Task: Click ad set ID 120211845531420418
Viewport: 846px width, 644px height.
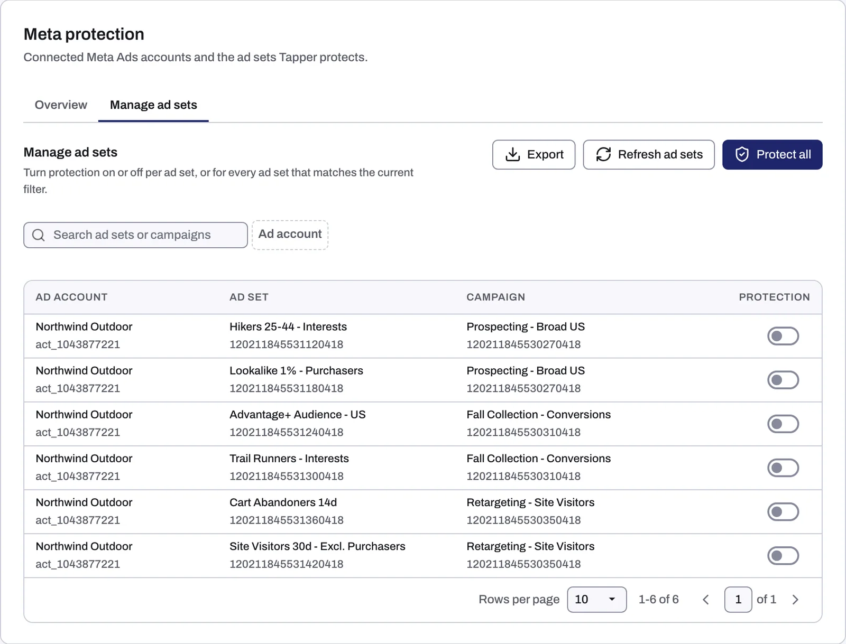Action: pos(286,564)
